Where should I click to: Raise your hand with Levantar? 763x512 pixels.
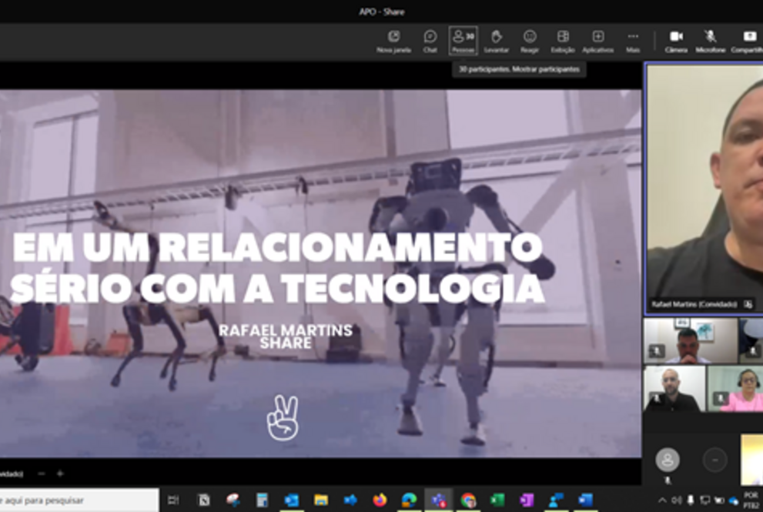(497, 41)
